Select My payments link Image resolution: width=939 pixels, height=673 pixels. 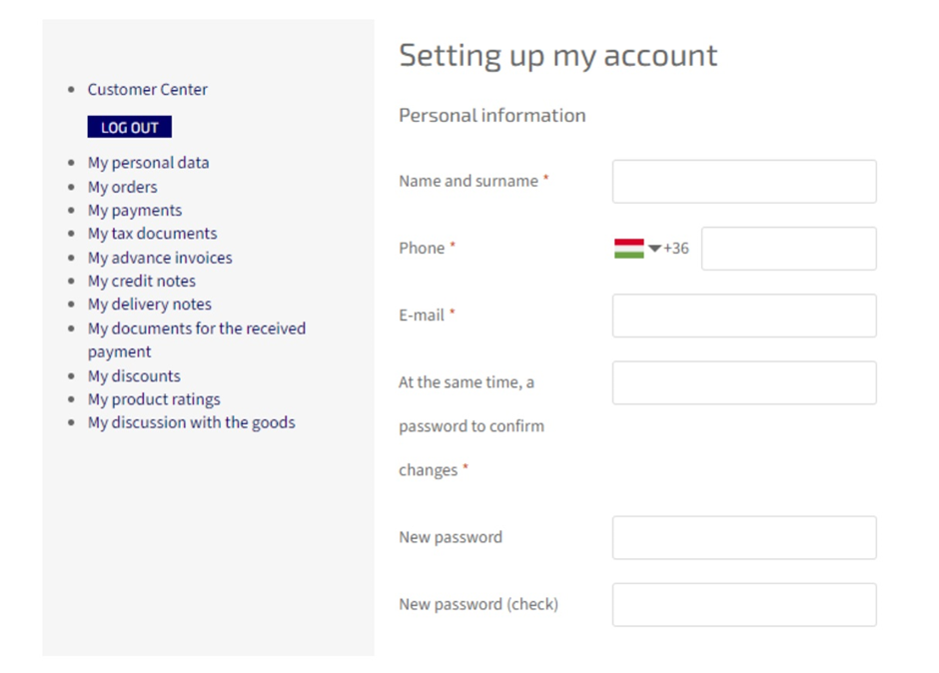(x=135, y=210)
